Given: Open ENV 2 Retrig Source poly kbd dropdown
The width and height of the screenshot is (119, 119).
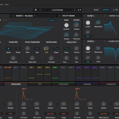Looking at the screenshot, I should coord(50,114).
